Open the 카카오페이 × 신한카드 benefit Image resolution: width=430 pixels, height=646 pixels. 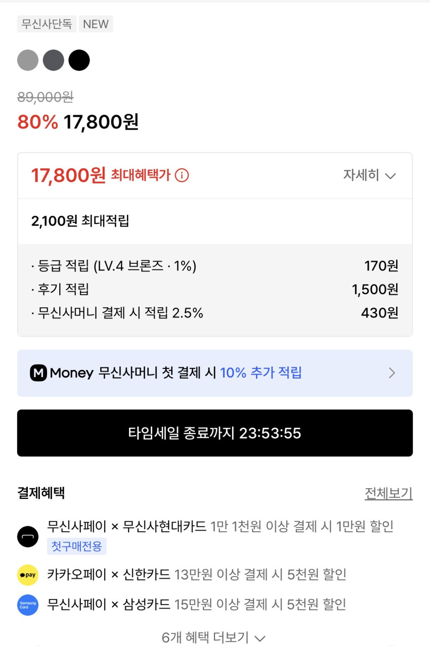(x=197, y=575)
